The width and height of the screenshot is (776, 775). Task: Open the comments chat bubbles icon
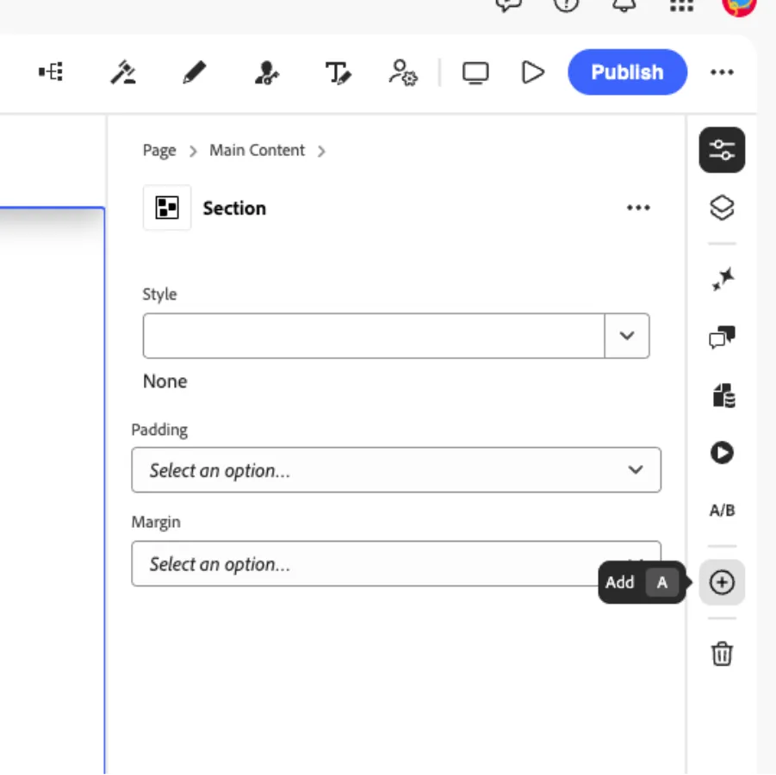(722, 338)
